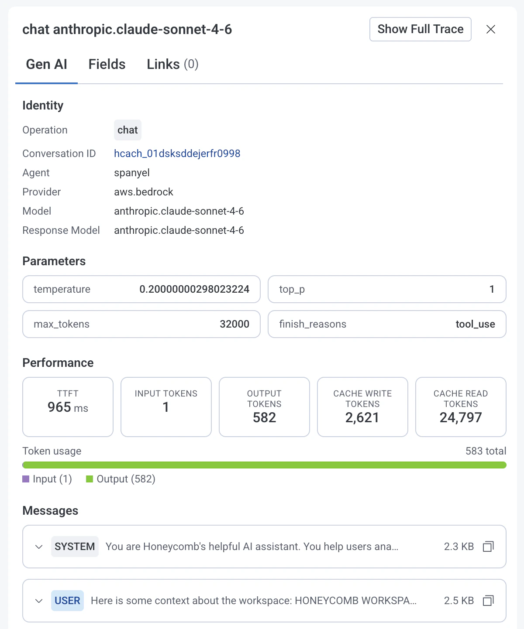Select the max_tokens parameter box
This screenshot has height=629, width=524.
(x=141, y=324)
